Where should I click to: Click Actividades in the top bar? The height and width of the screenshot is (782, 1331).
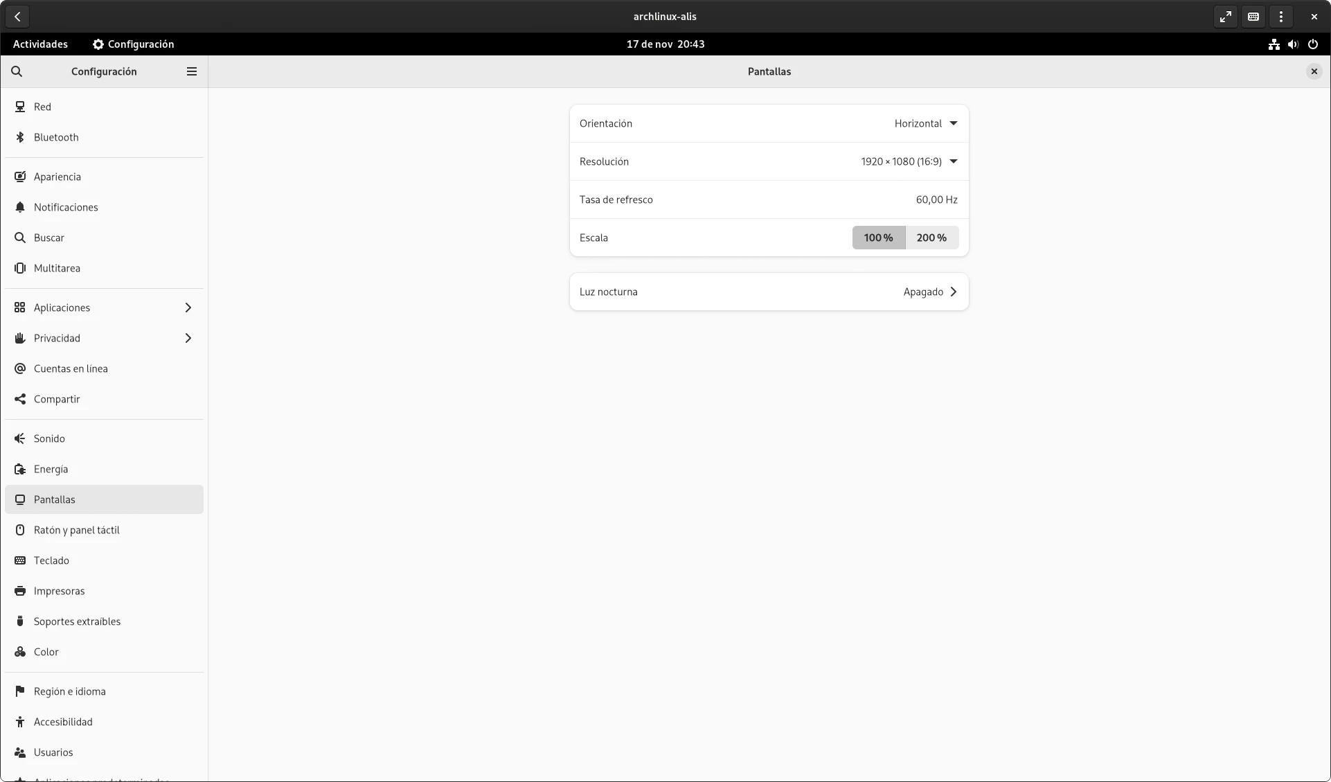[40, 44]
